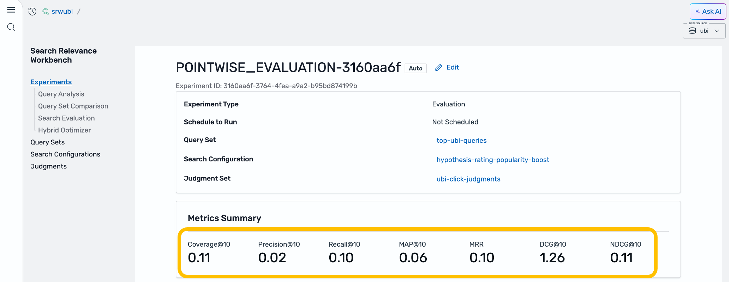Screen dimensions: 731x284
Task: Open the ubi-click-judgments judgment set
Action: (468, 179)
